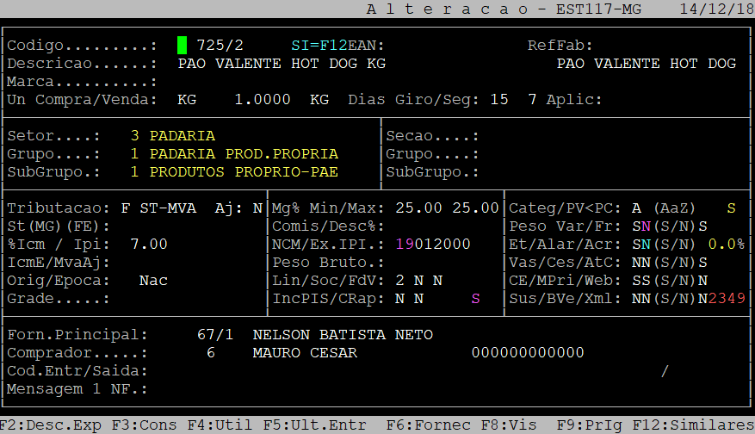Click the St(MG)(FE) field label
The image size is (755, 434).
(x=59, y=226)
